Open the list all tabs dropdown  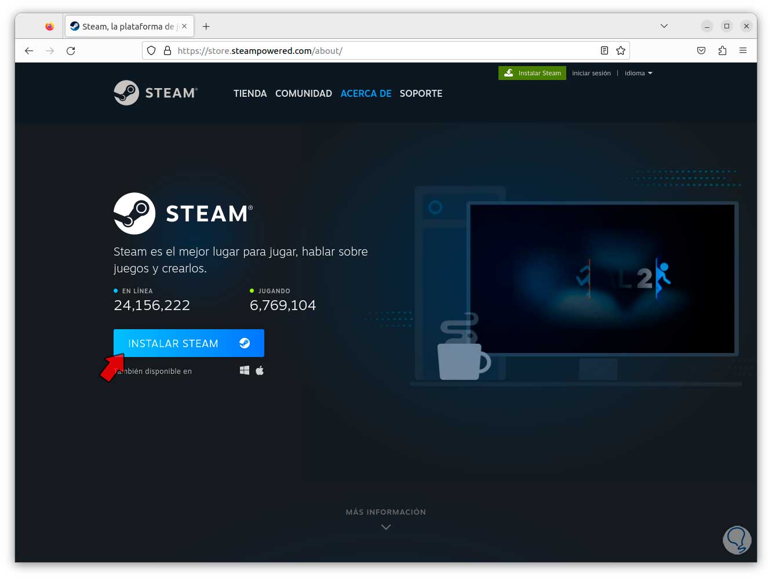(664, 26)
